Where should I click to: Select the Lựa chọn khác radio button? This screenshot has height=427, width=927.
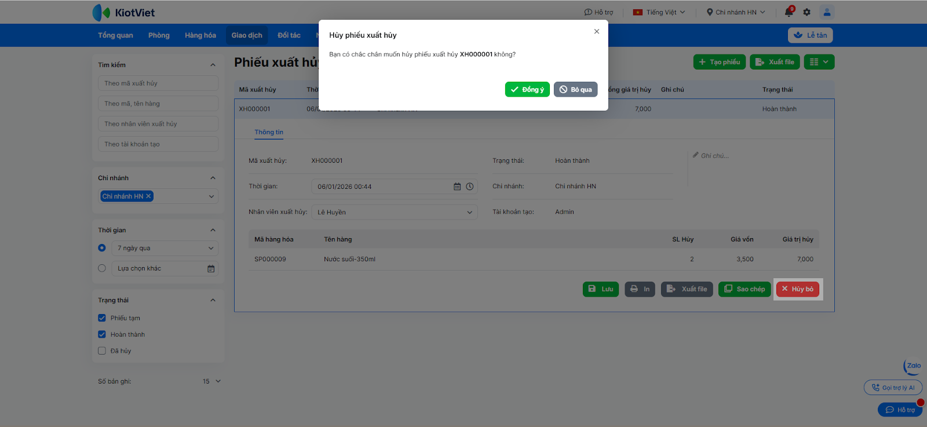click(x=102, y=268)
